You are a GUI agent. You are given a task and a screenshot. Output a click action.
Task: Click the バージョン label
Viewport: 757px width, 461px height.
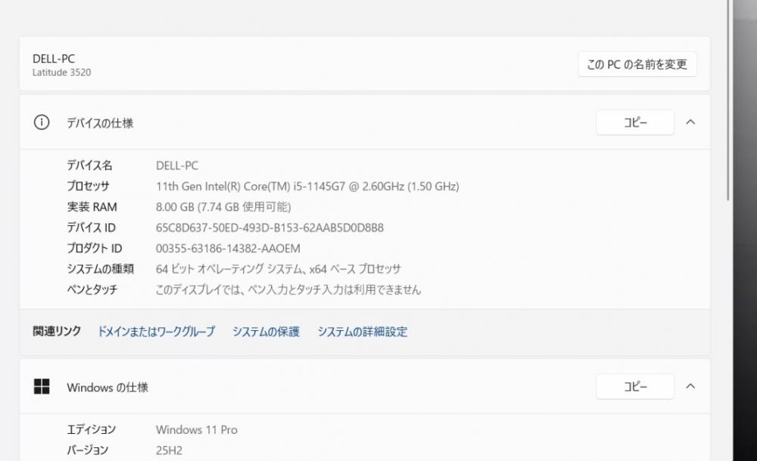tap(87, 450)
